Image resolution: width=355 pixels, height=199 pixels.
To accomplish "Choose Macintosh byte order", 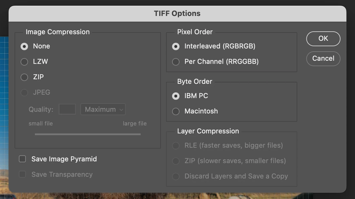I will (x=176, y=111).
